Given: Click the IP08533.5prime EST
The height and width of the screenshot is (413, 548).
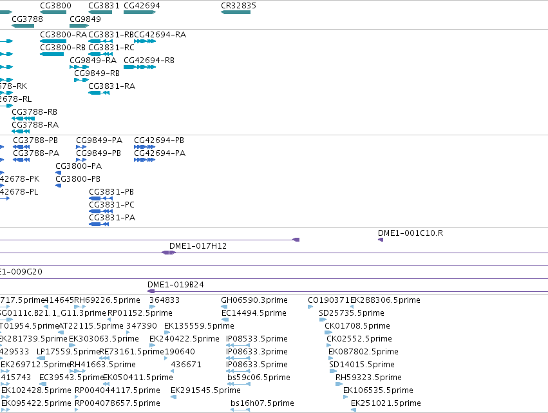Looking at the screenshot, I should point(238,345).
